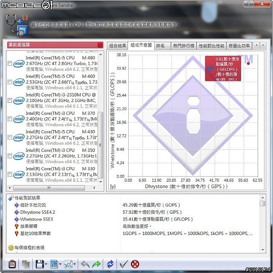This screenshot has width=273, height=273.
Task: Check the Core i3 M 350 2.27GHz processor
Action: [10, 156]
